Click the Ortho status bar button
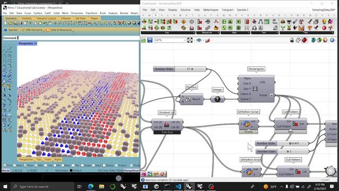 [112, 171]
